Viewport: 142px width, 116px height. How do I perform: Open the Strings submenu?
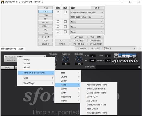68,89
